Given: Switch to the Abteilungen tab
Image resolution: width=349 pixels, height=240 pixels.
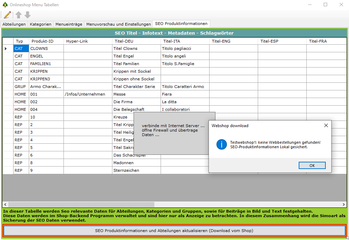Looking at the screenshot, I should pyautogui.click(x=14, y=24).
